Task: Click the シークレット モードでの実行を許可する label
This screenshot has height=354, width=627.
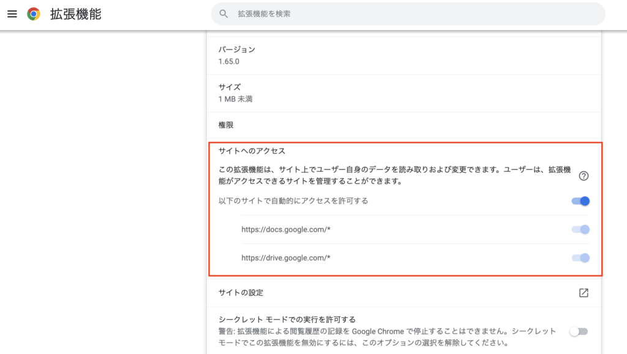Action: [287, 319]
